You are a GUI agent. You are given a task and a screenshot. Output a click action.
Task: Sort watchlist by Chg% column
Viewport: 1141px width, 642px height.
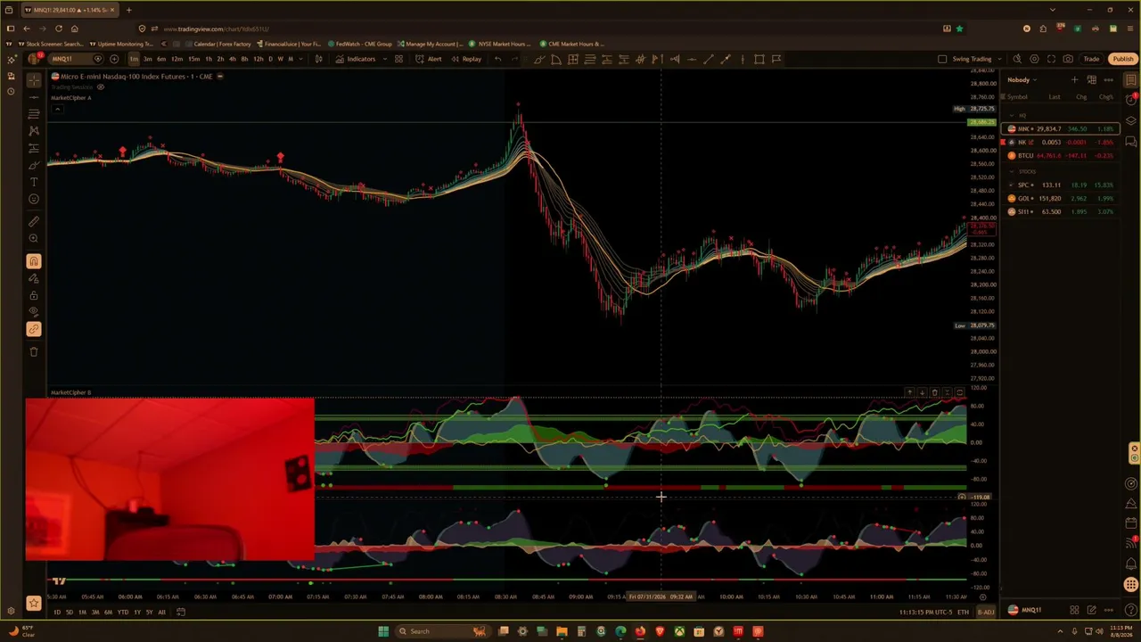coord(1106,96)
